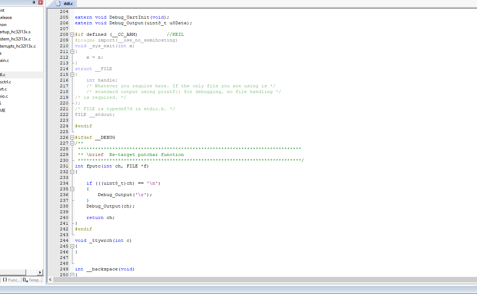477x298 pixels.
Task: Close the project panel with the red X
Action: tap(40, 3)
